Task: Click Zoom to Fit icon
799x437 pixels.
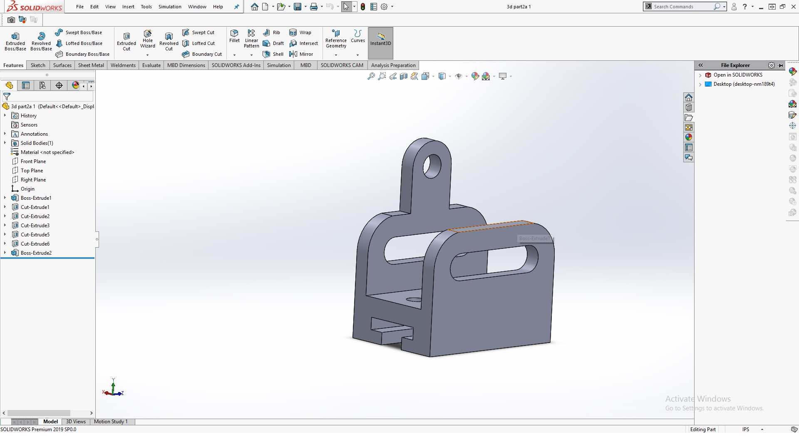Action: tap(371, 76)
